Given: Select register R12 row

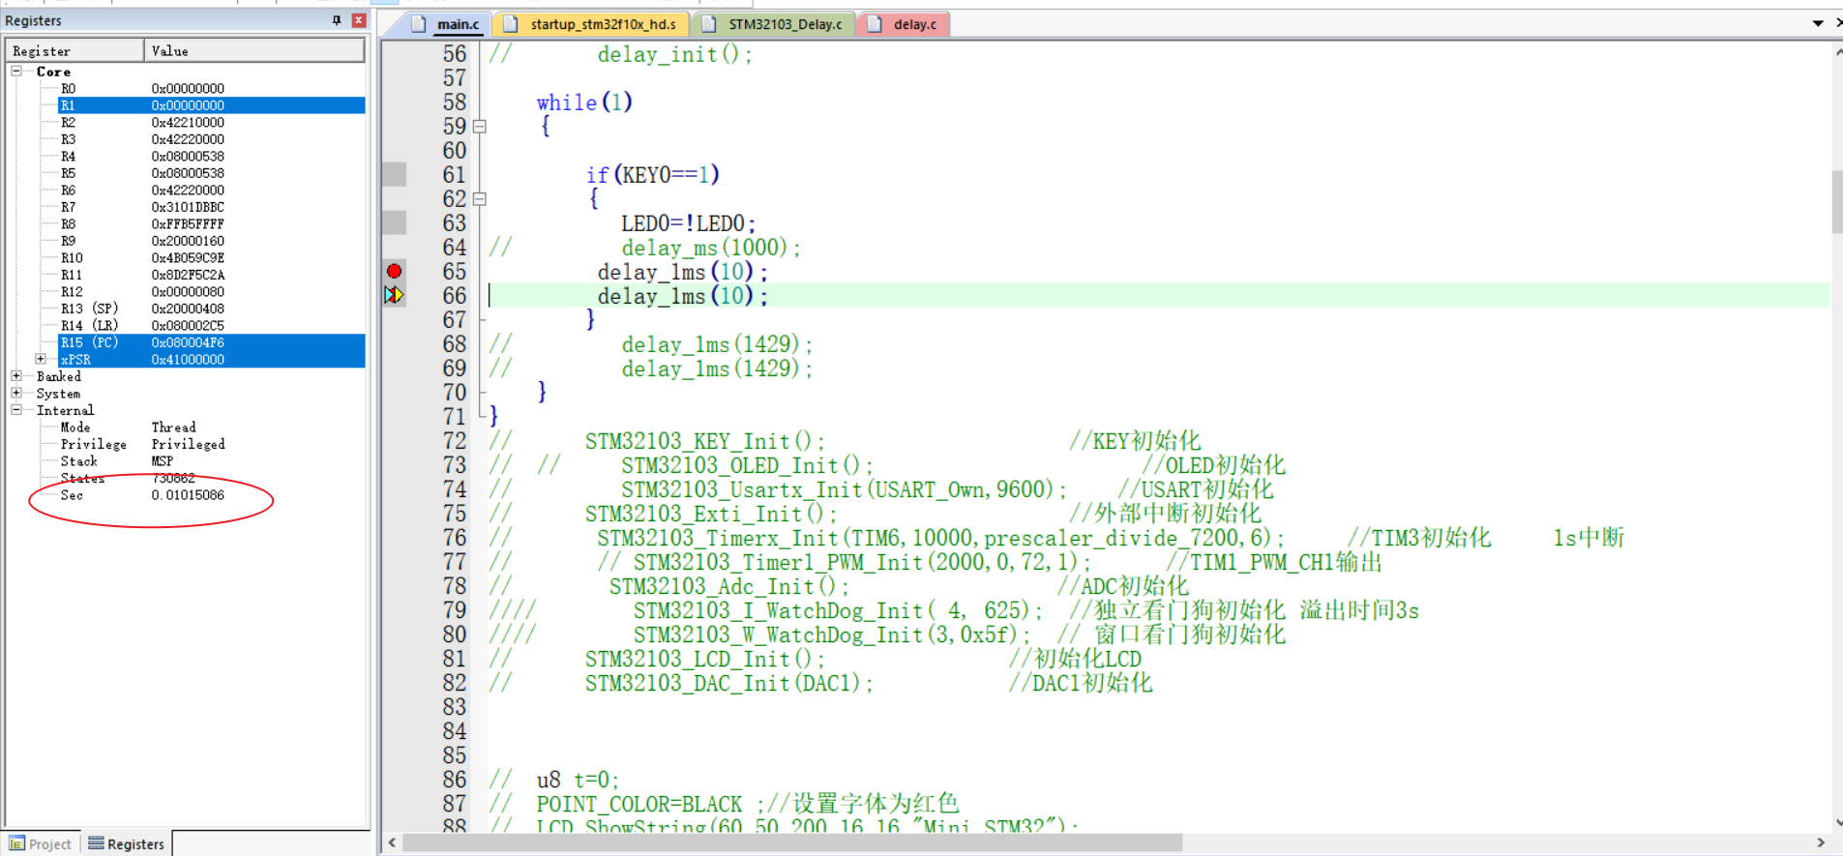Looking at the screenshot, I should point(211,291).
